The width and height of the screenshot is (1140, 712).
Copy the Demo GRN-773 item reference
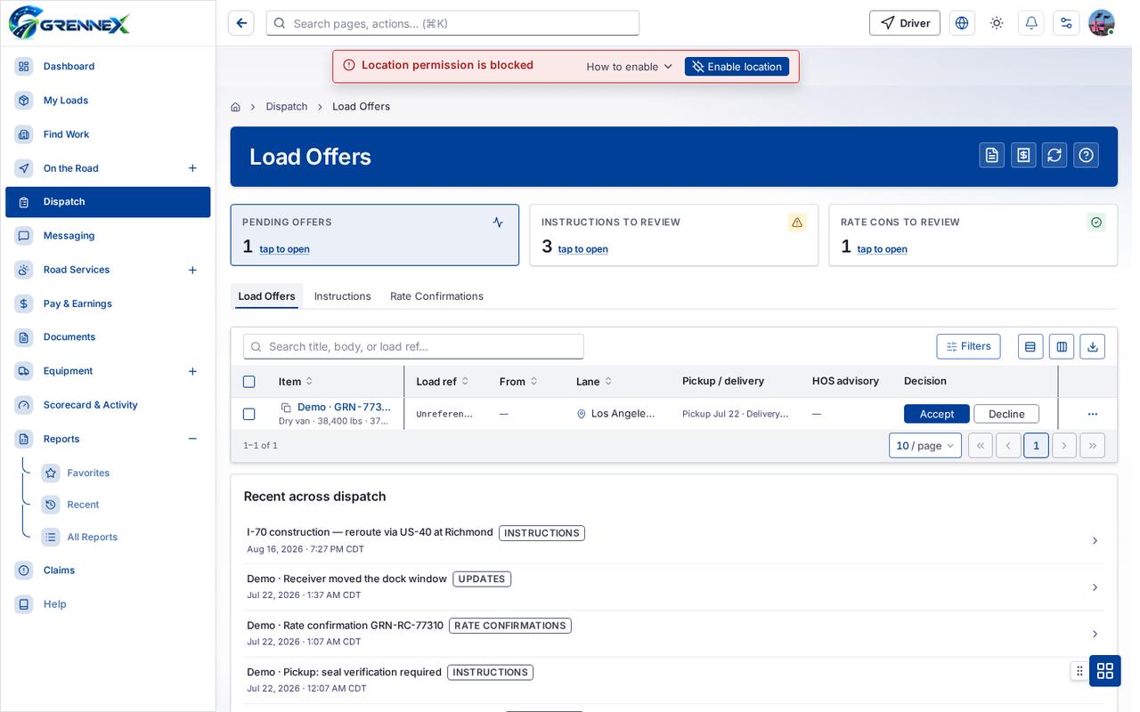click(286, 408)
